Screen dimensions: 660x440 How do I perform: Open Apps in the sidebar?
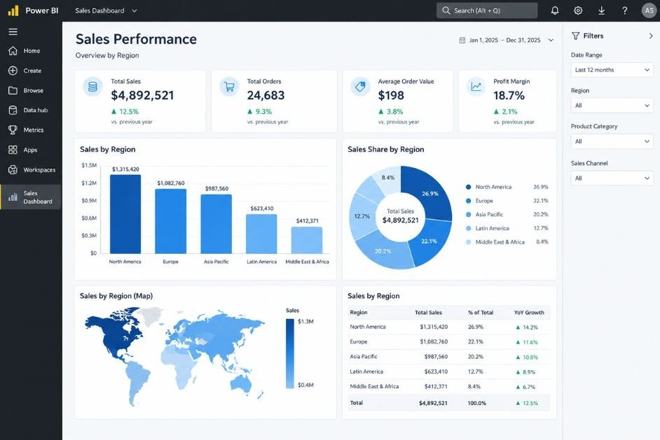coord(31,150)
